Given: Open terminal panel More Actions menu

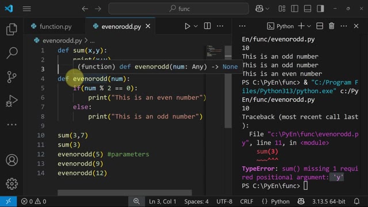Looking at the screenshot, I should pos(344,26).
